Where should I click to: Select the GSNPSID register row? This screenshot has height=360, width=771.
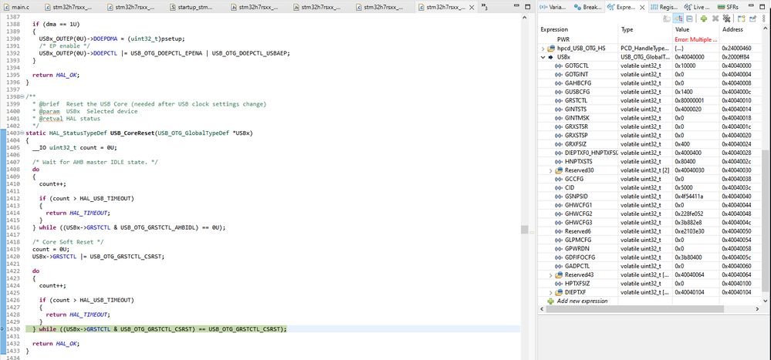(650, 197)
